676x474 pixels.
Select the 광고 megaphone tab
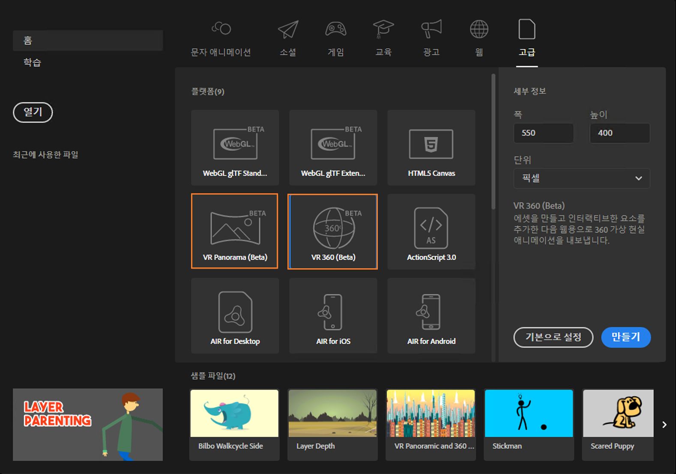tap(431, 39)
